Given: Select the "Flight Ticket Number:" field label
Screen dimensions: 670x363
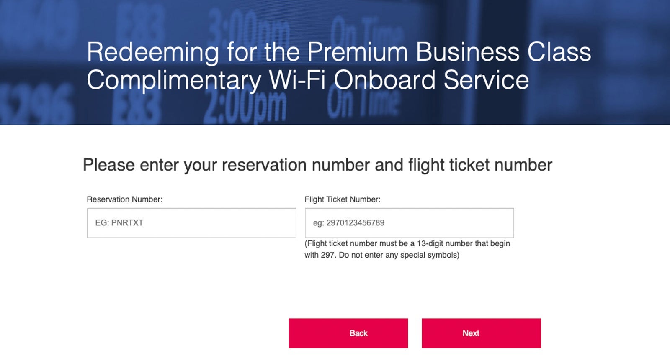Looking at the screenshot, I should point(343,199).
